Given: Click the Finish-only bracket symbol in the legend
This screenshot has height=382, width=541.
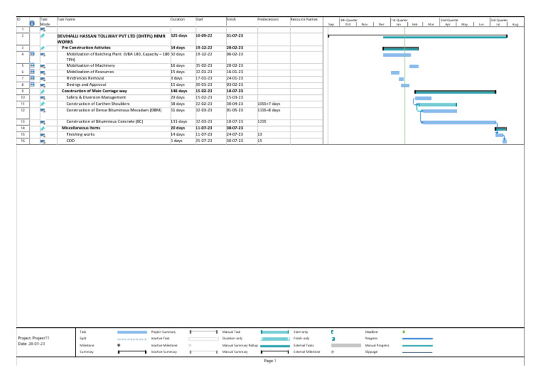Looking at the screenshot, I should pyautogui.click(x=333, y=338).
